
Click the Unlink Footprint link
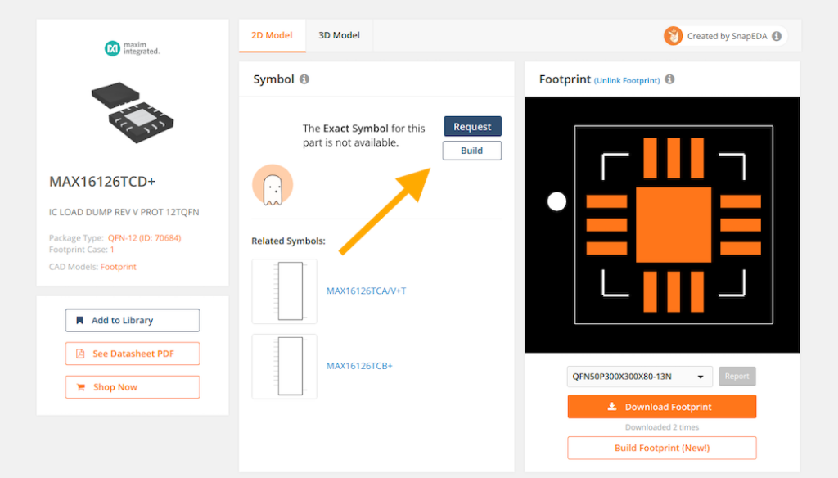tap(627, 79)
